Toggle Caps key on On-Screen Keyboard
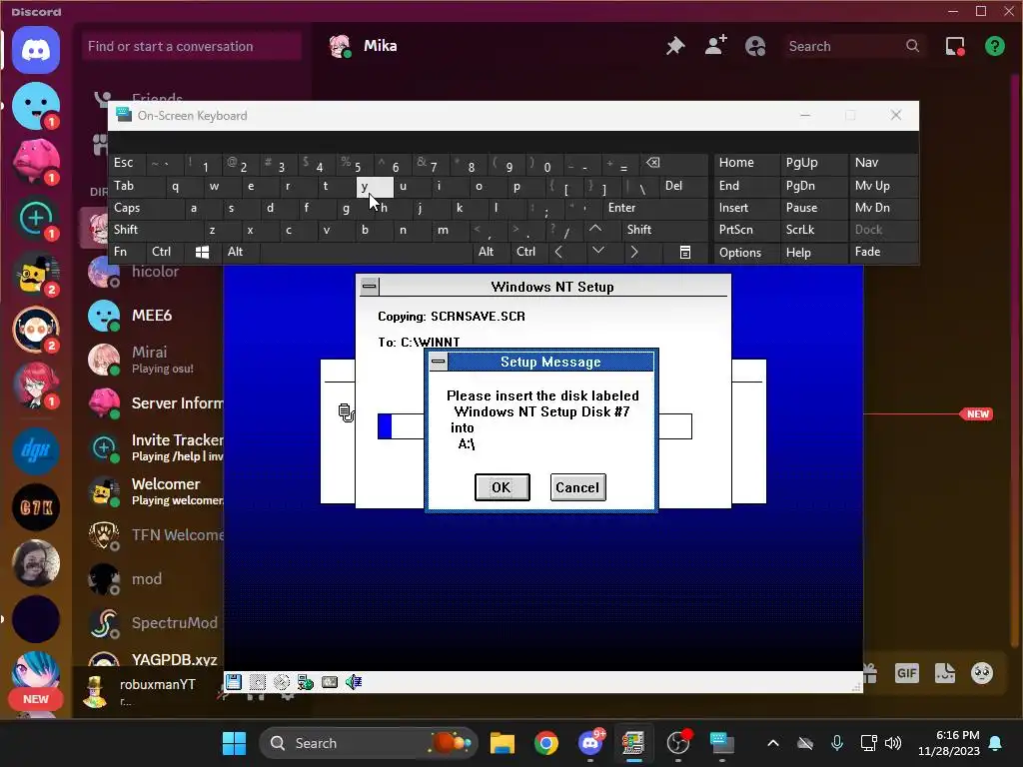The image size is (1023, 767). click(x=147, y=208)
